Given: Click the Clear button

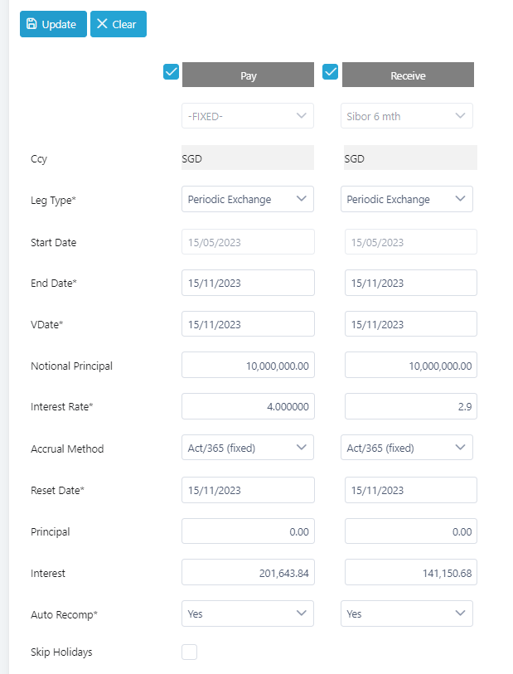Looking at the screenshot, I should pyautogui.click(x=119, y=24).
